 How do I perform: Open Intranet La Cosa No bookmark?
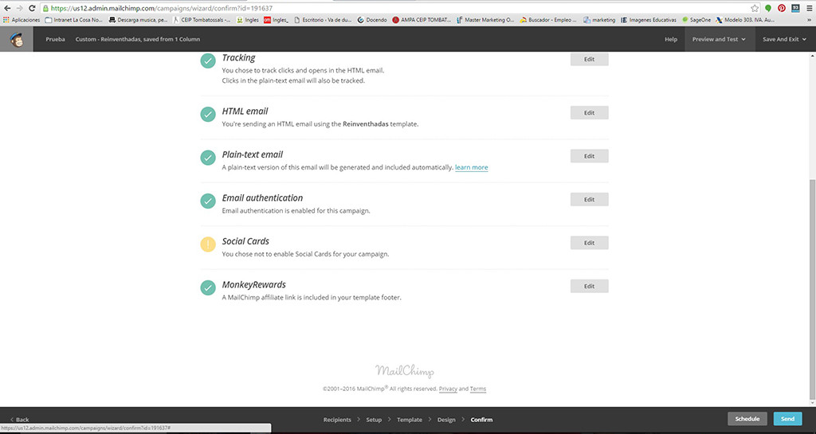(74, 20)
